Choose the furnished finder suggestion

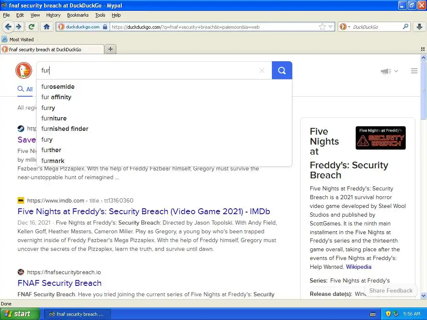click(164, 129)
